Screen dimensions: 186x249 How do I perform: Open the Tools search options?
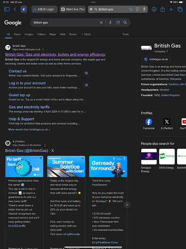(x=125, y=34)
